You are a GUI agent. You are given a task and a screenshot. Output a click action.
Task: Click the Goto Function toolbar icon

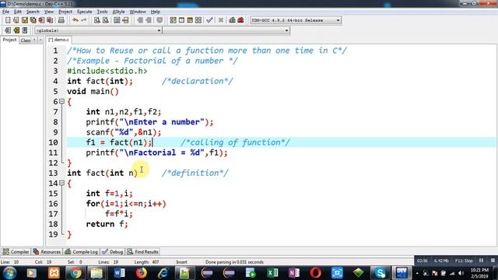coord(117,20)
